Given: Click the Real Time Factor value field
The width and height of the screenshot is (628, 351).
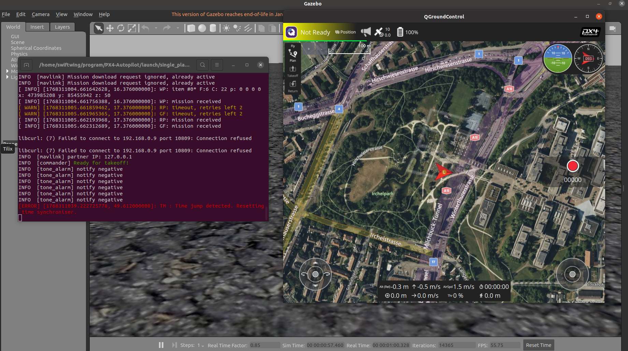Looking at the screenshot, I should pos(265,345).
